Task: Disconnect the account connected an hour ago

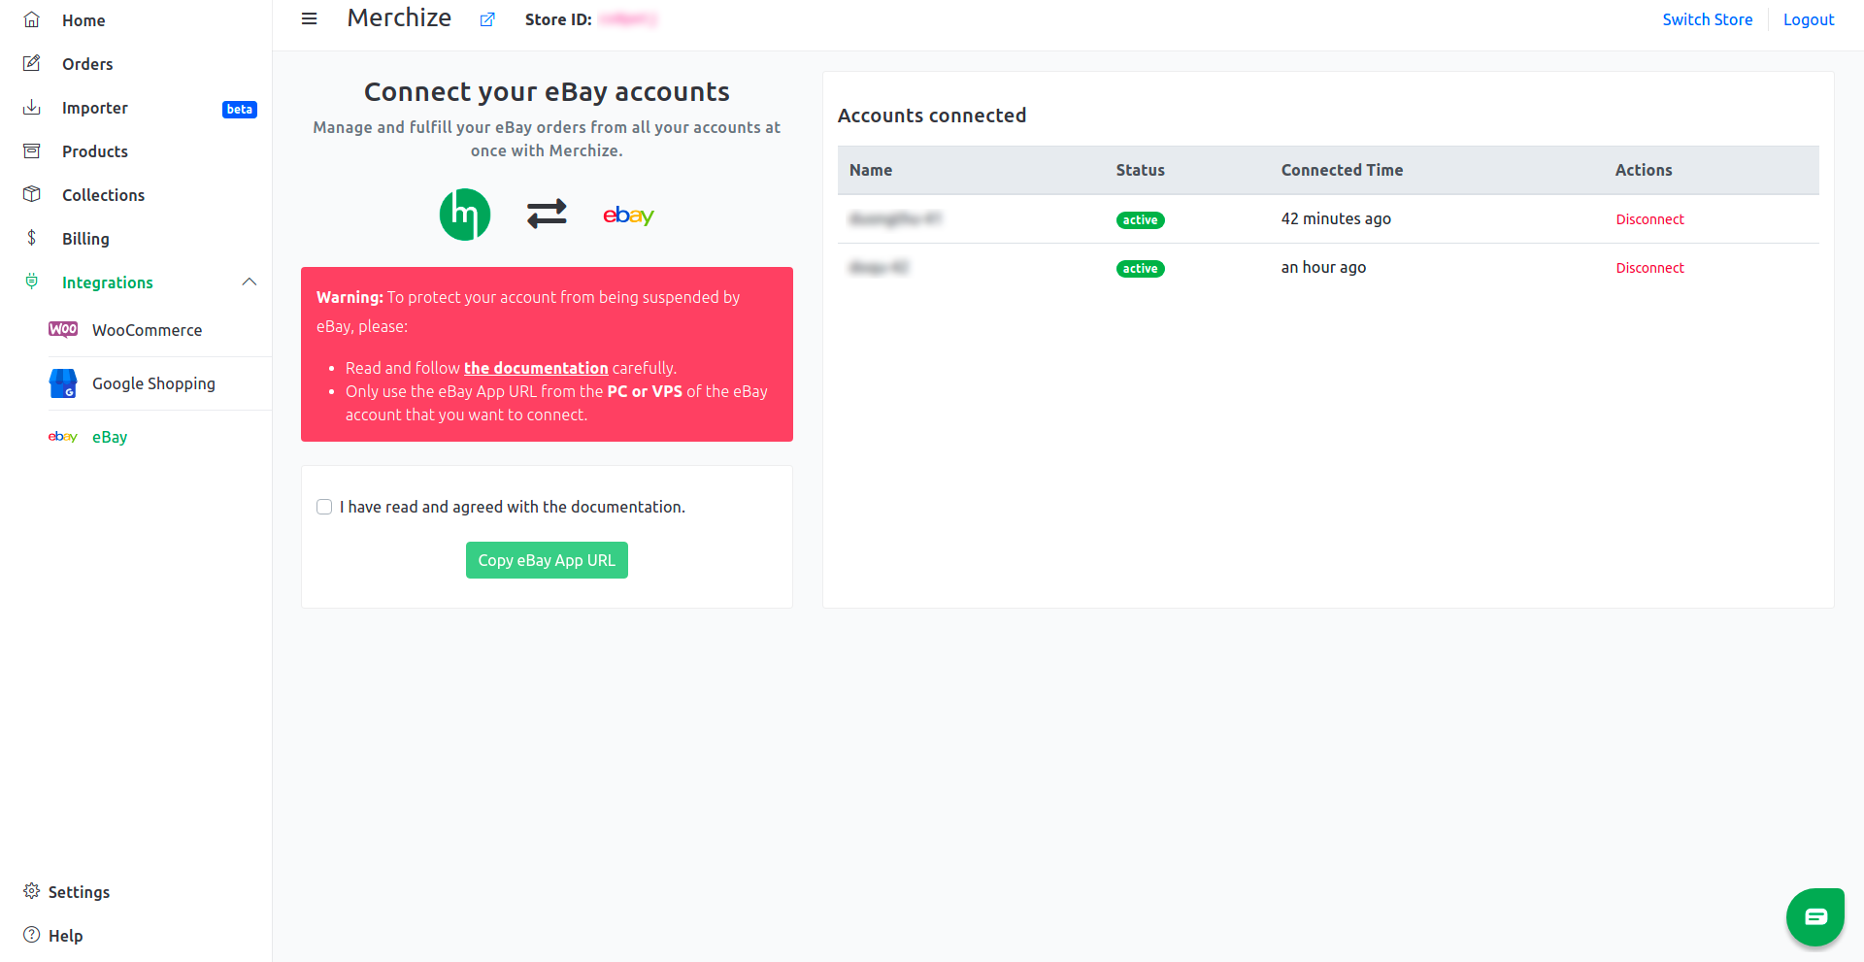Action: pyautogui.click(x=1649, y=268)
